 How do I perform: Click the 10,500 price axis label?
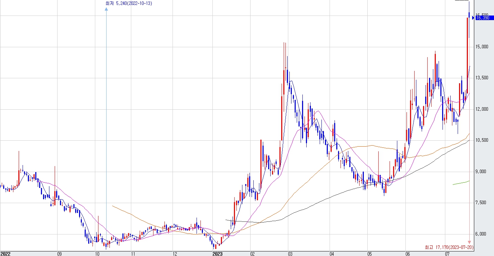tap(482, 140)
